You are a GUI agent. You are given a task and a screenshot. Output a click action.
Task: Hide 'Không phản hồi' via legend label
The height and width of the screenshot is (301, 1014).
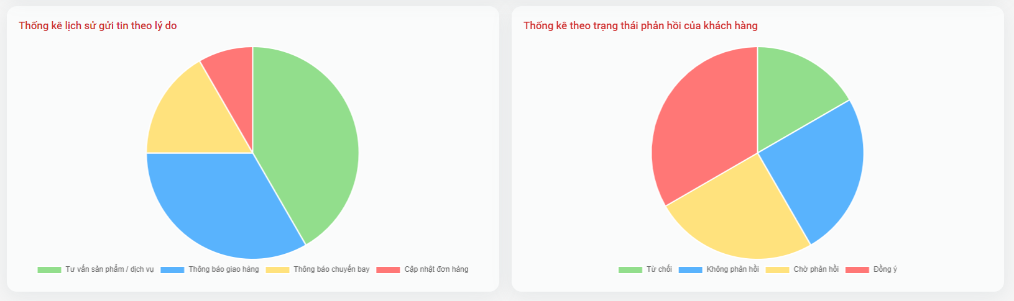click(x=732, y=269)
